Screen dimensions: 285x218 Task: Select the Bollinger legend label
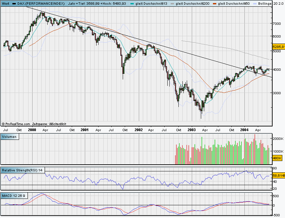pyautogui.click(x=265, y=3)
